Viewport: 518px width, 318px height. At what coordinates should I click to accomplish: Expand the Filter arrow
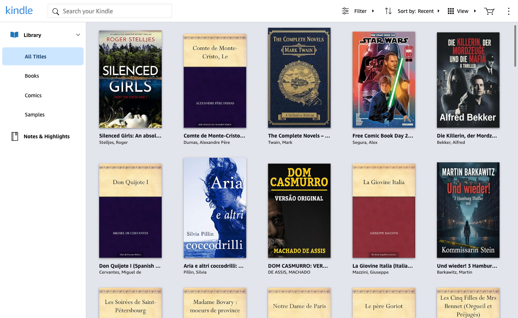pos(373,11)
